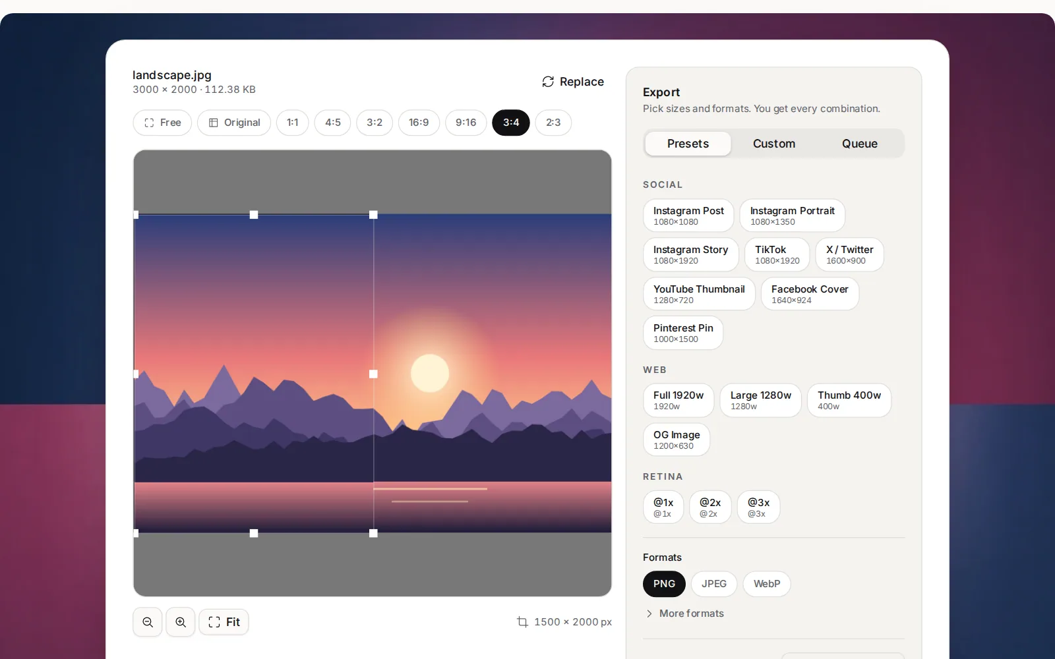Click the top-edge middle crop handle
This screenshot has width=1055, height=659.
(254, 215)
